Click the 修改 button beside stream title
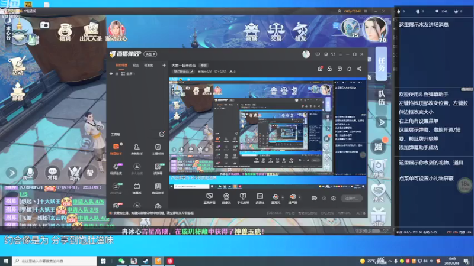 (x=204, y=66)
